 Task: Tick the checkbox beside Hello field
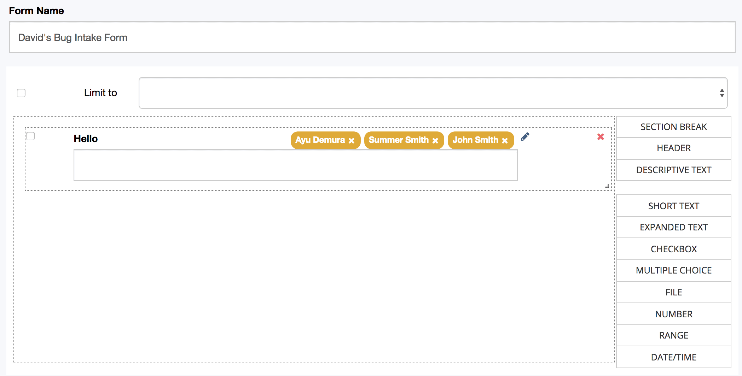(x=31, y=136)
